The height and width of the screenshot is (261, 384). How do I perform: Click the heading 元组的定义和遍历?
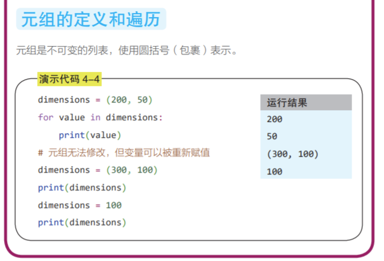[91, 19]
